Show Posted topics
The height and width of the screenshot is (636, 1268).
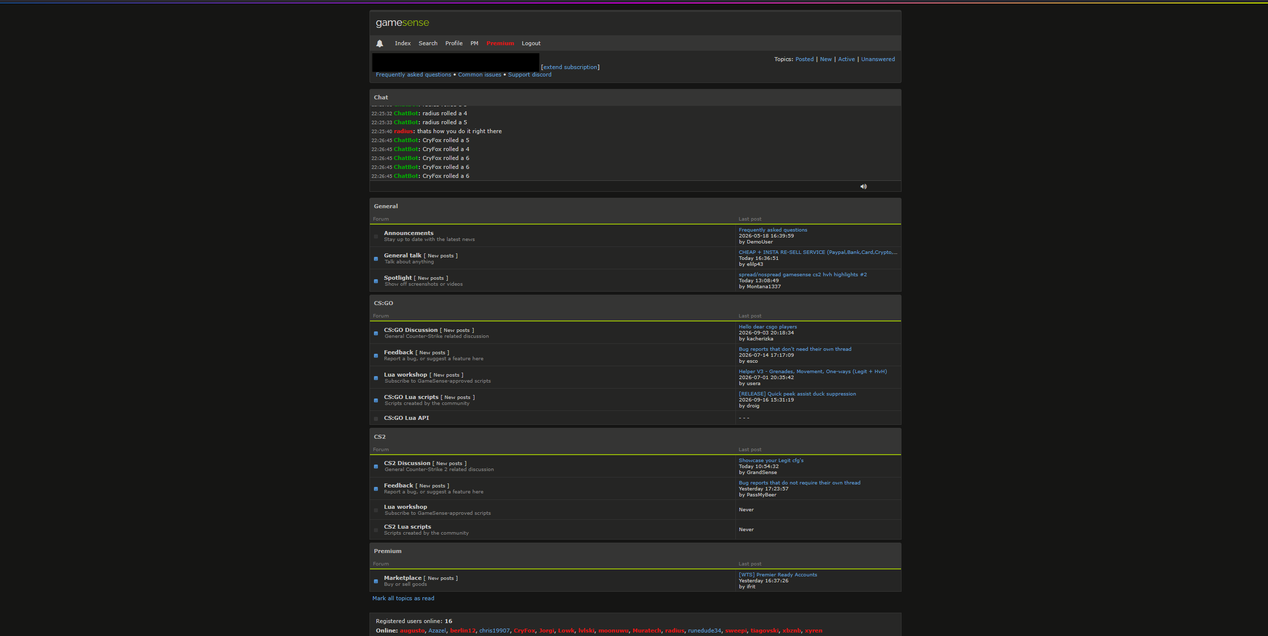[x=805, y=59]
